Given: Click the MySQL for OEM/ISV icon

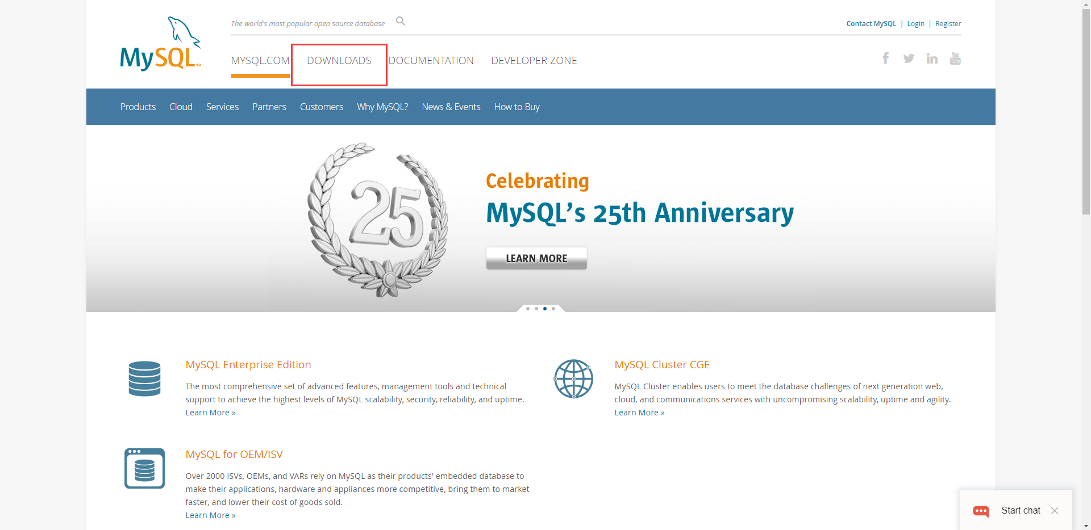Looking at the screenshot, I should [144, 468].
